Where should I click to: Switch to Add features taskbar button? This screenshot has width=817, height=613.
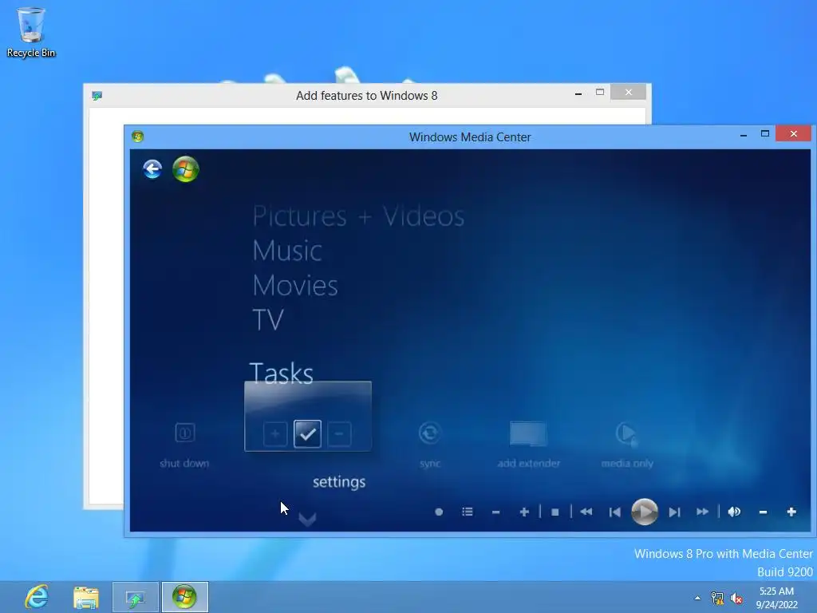click(136, 597)
